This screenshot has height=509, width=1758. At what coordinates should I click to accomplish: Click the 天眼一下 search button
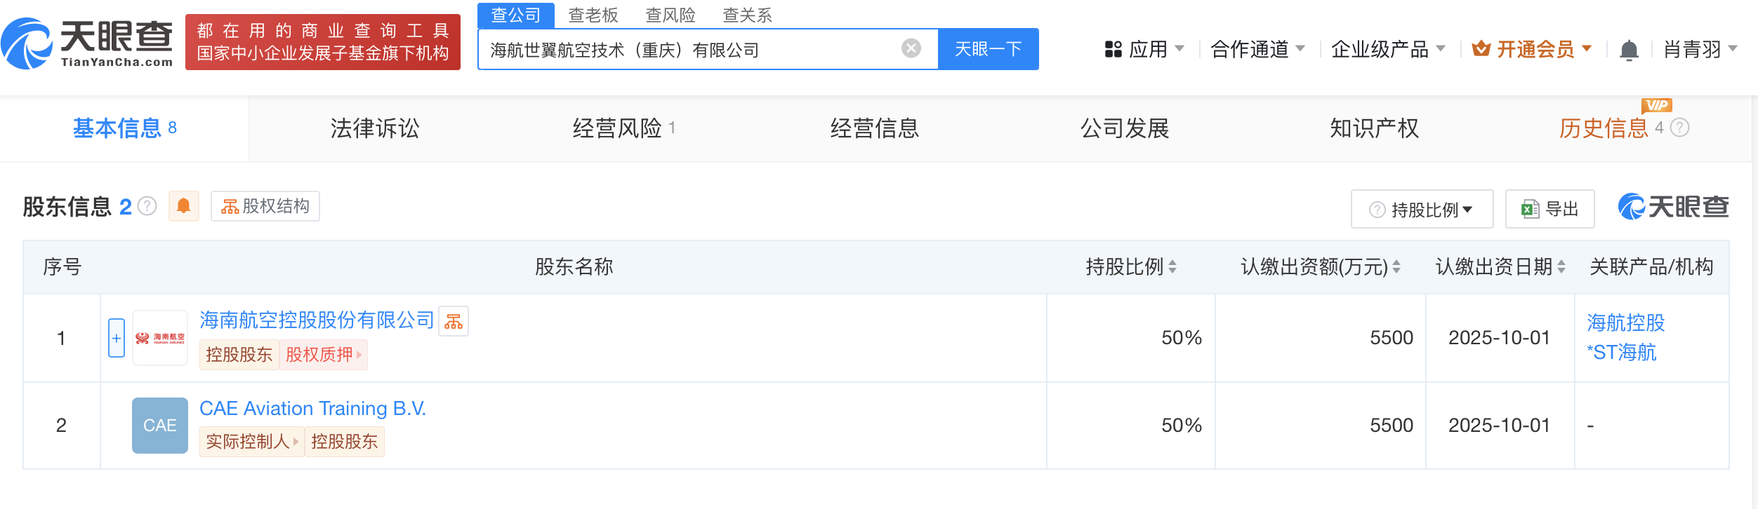pos(988,49)
